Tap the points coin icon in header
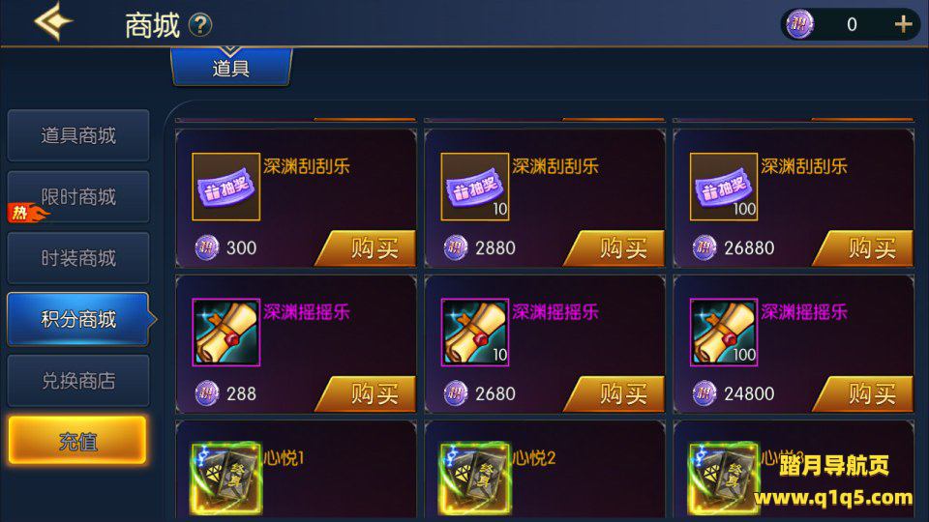Screen dimensions: 929x522 (x=800, y=24)
